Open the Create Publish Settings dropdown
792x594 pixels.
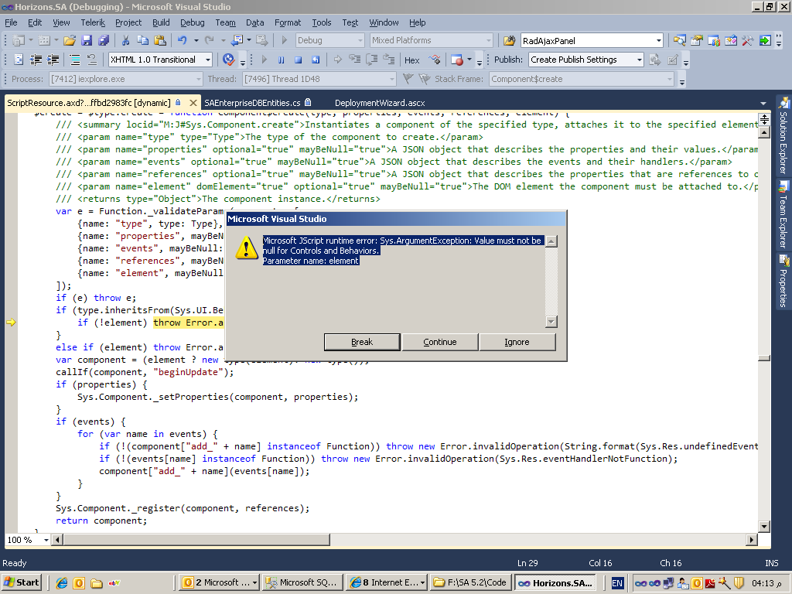tap(639, 60)
